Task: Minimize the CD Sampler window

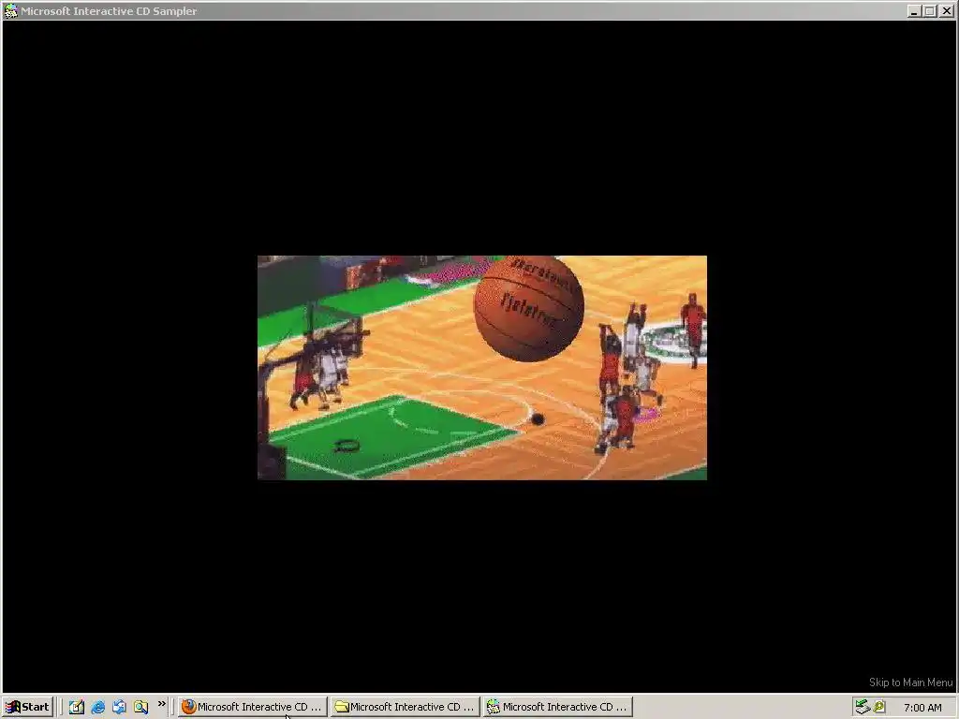Action: pos(914,11)
